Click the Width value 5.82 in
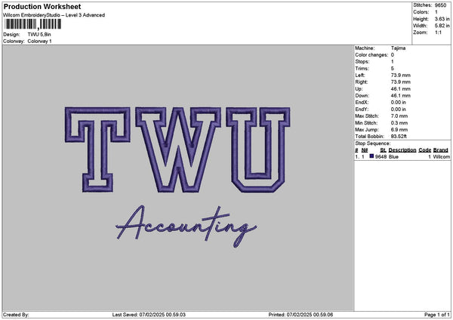This screenshot has height=320, width=453. click(442, 26)
